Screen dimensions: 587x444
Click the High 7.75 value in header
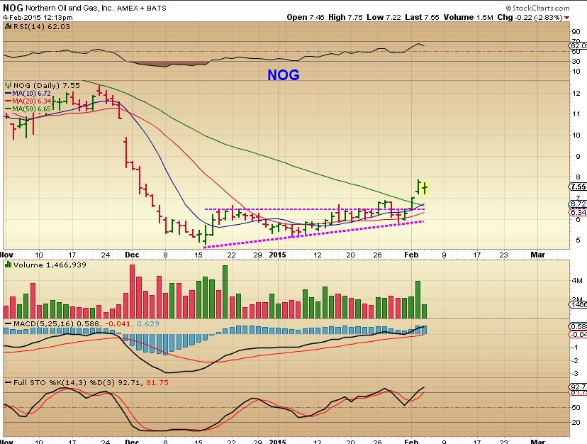coord(345,17)
